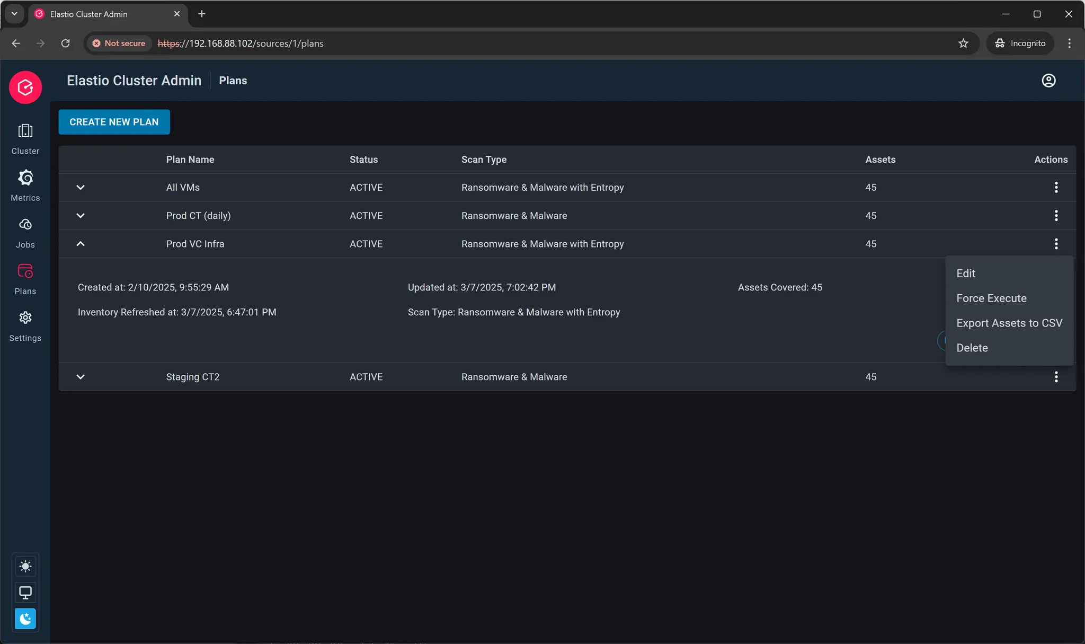This screenshot has width=1085, height=644.
Task: Open the Settings sidebar section
Action: (x=25, y=327)
